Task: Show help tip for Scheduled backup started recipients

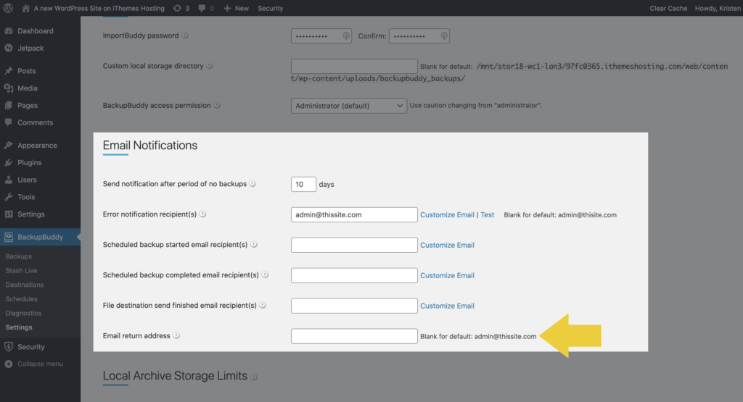Action: (x=254, y=245)
